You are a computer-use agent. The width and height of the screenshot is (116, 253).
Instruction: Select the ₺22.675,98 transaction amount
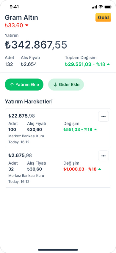22,116
